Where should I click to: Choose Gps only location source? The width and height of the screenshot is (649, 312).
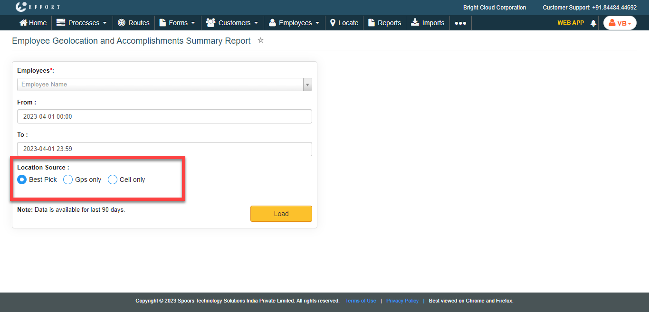[x=68, y=180]
